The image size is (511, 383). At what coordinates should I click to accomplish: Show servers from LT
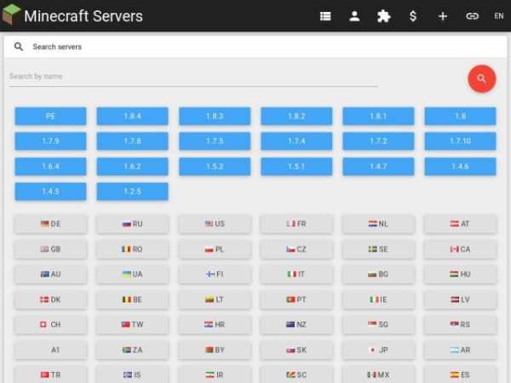pos(215,300)
